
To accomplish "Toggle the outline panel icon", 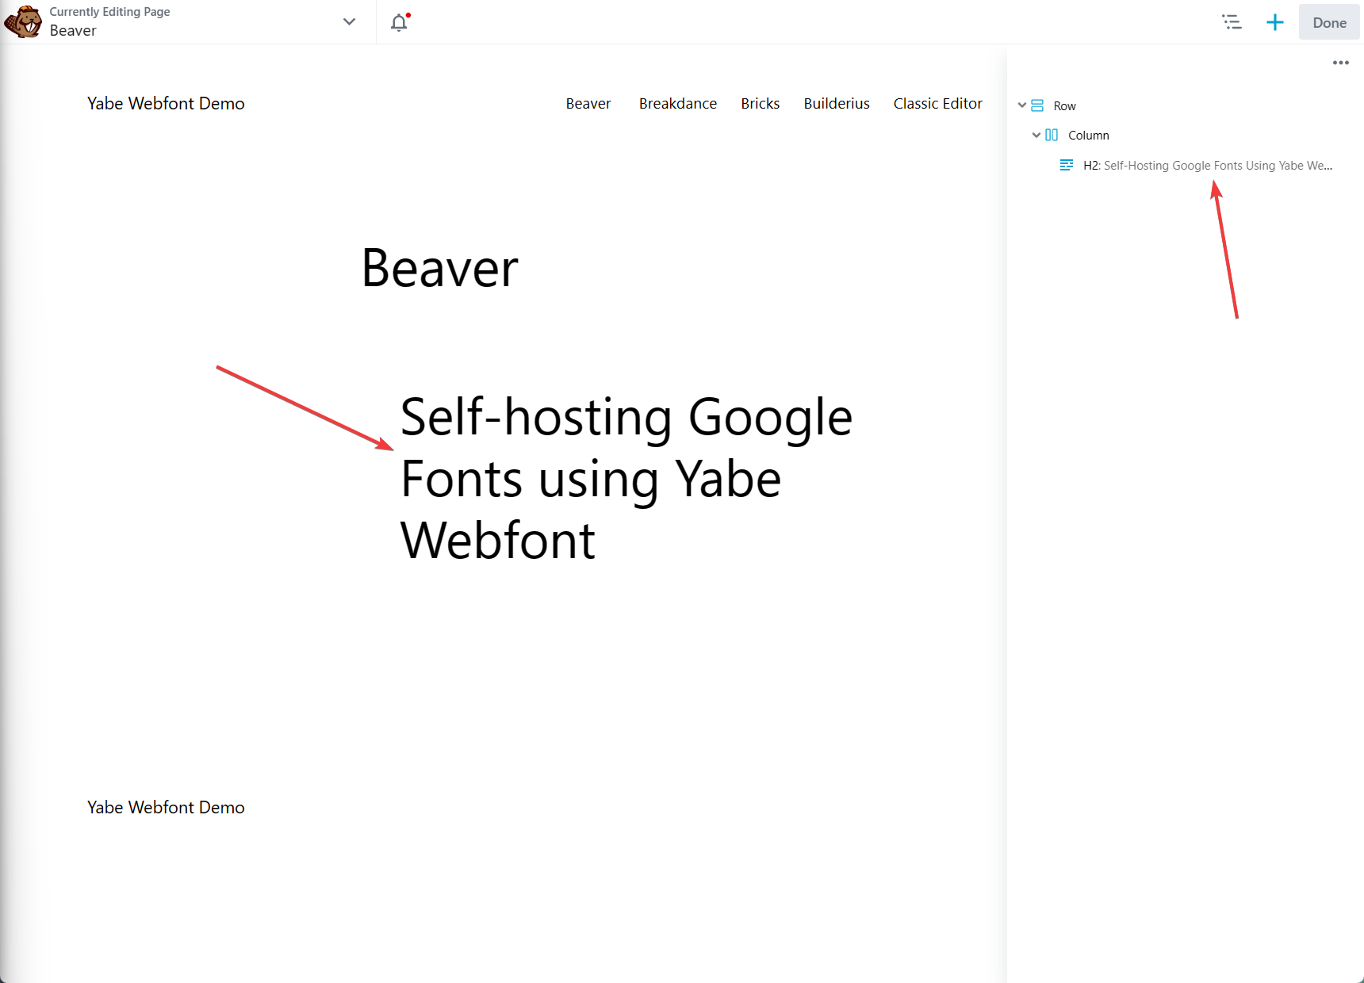I will pos(1232,22).
